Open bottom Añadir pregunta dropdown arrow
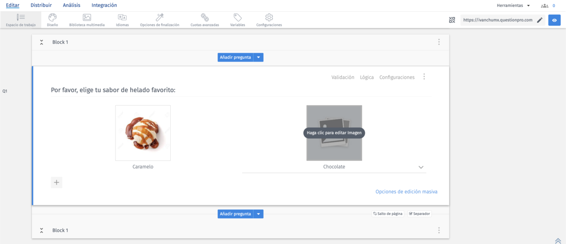The height and width of the screenshot is (244, 566). 258,214
